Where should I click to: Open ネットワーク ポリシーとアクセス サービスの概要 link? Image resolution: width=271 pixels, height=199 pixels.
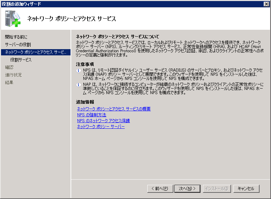tap(114, 109)
